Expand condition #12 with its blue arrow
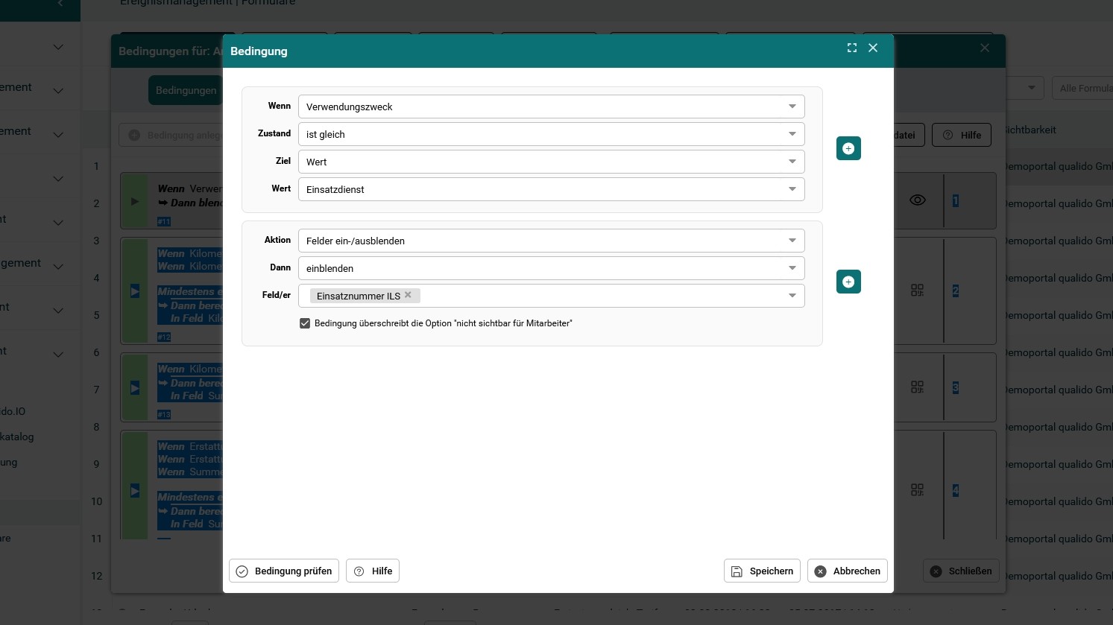 click(x=135, y=291)
